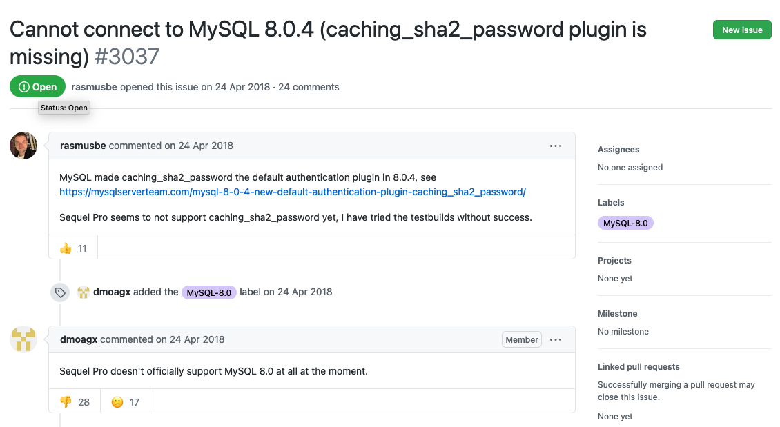The height and width of the screenshot is (427, 780).
Task: Click the MySQL-8.0 label in the sidebar
Action: tap(625, 224)
